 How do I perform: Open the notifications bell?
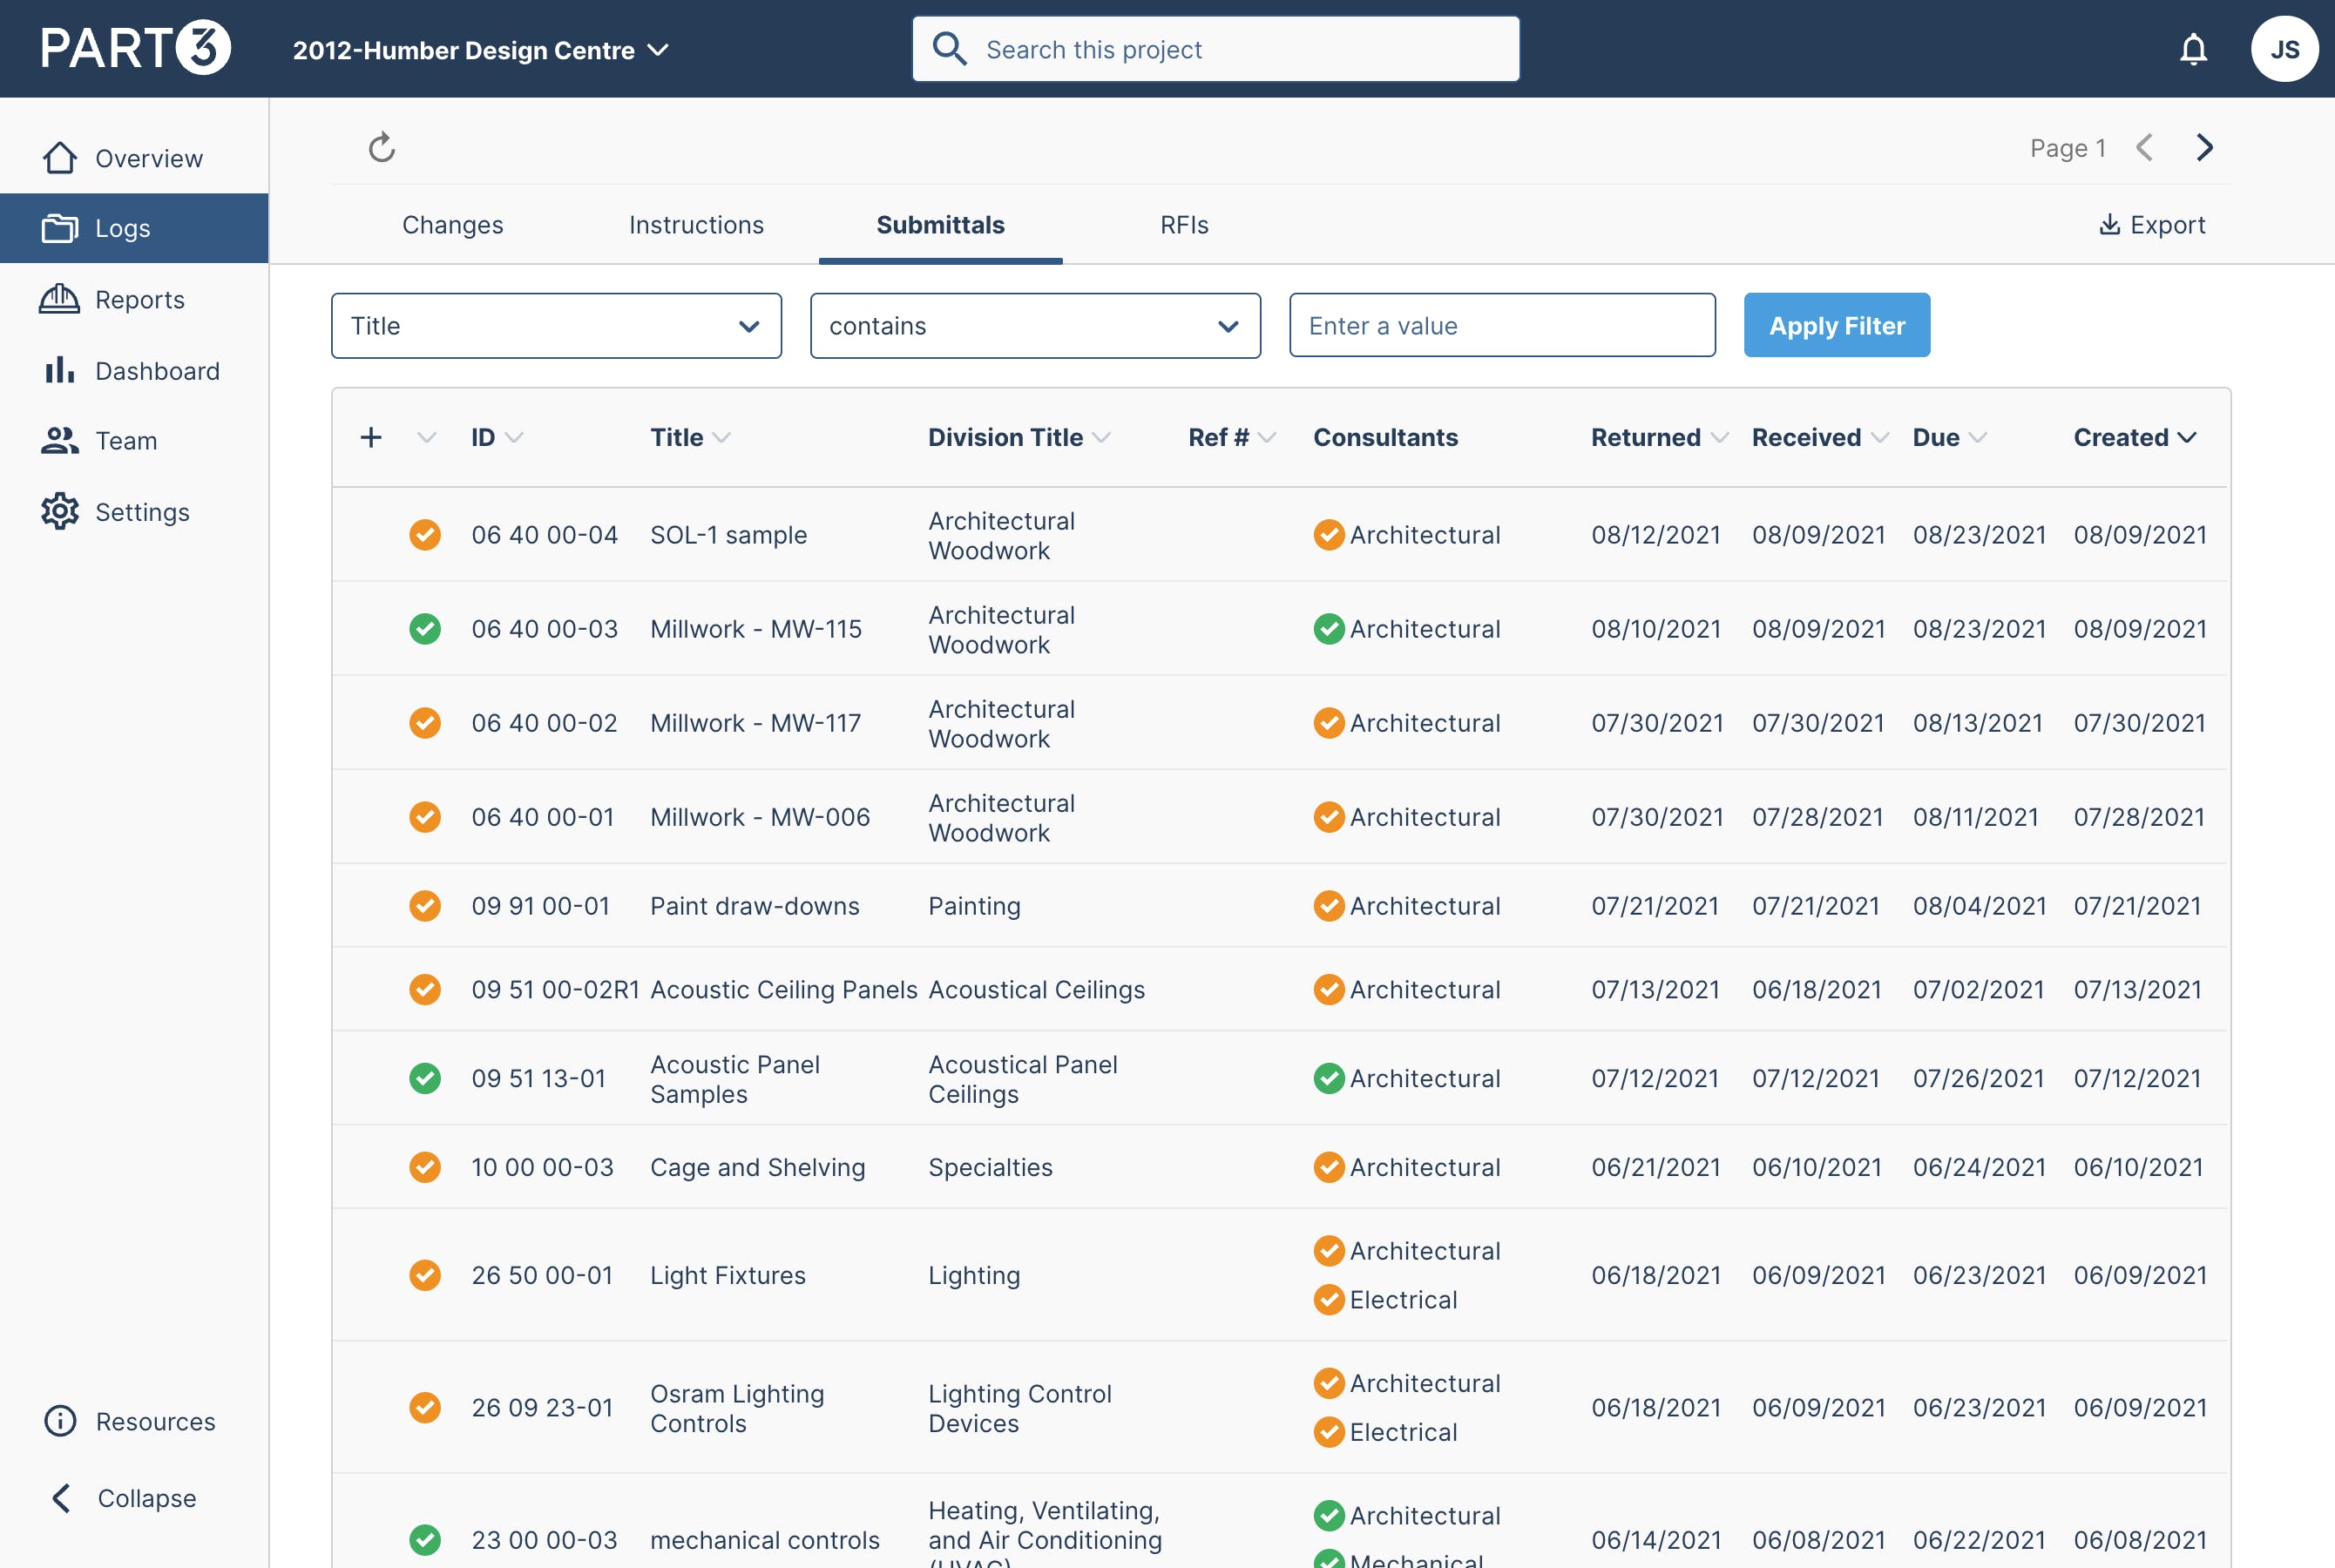point(2193,49)
